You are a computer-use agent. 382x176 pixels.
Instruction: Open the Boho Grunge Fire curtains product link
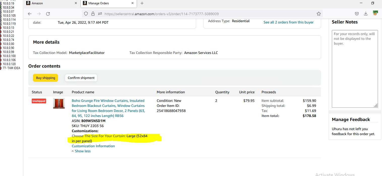point(108,108)
